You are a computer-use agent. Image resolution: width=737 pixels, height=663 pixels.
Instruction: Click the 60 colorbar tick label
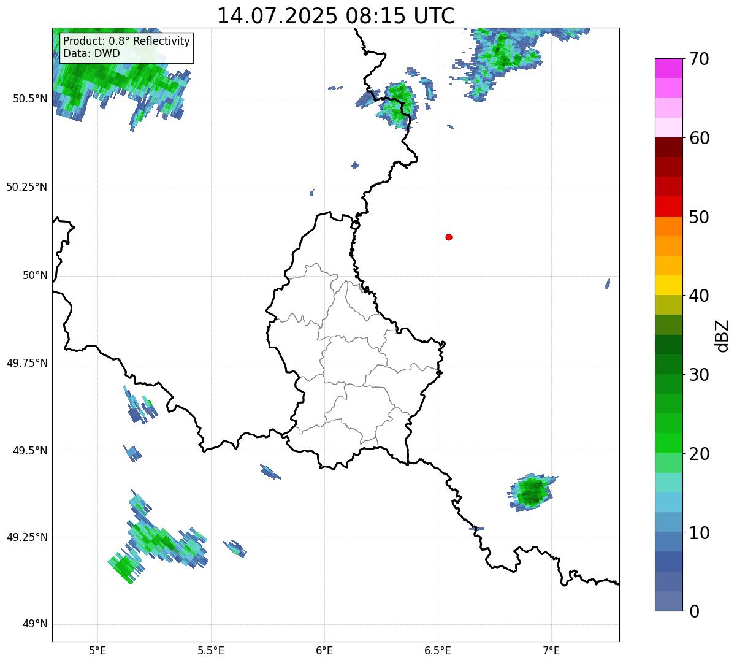click(699, 138)
